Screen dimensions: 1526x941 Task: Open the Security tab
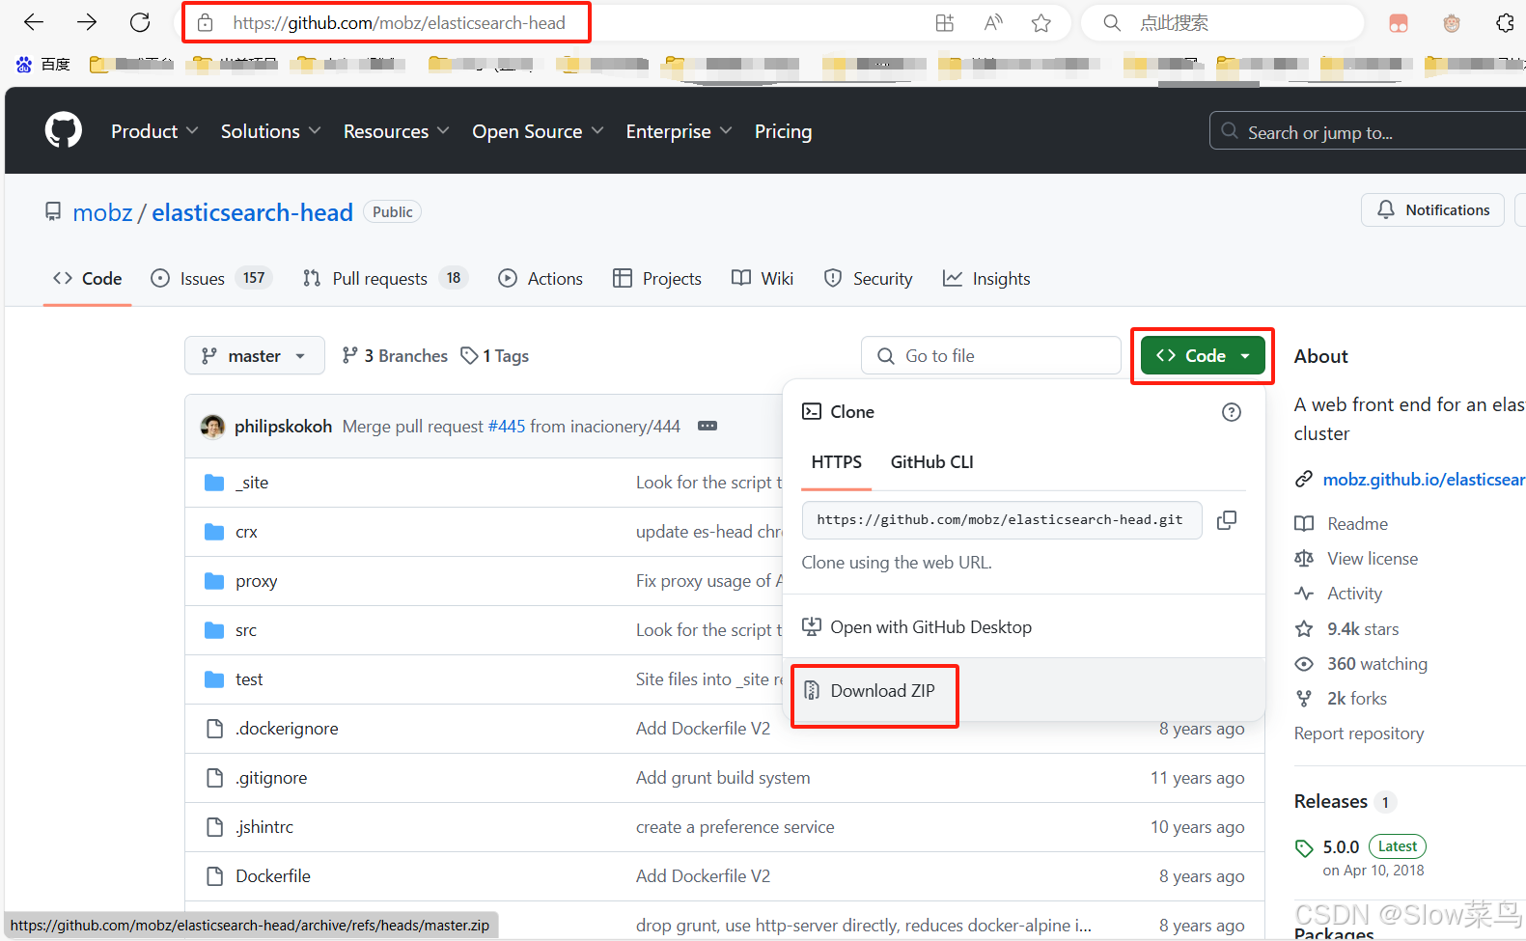pyautogui.click(x=868, y=279)
